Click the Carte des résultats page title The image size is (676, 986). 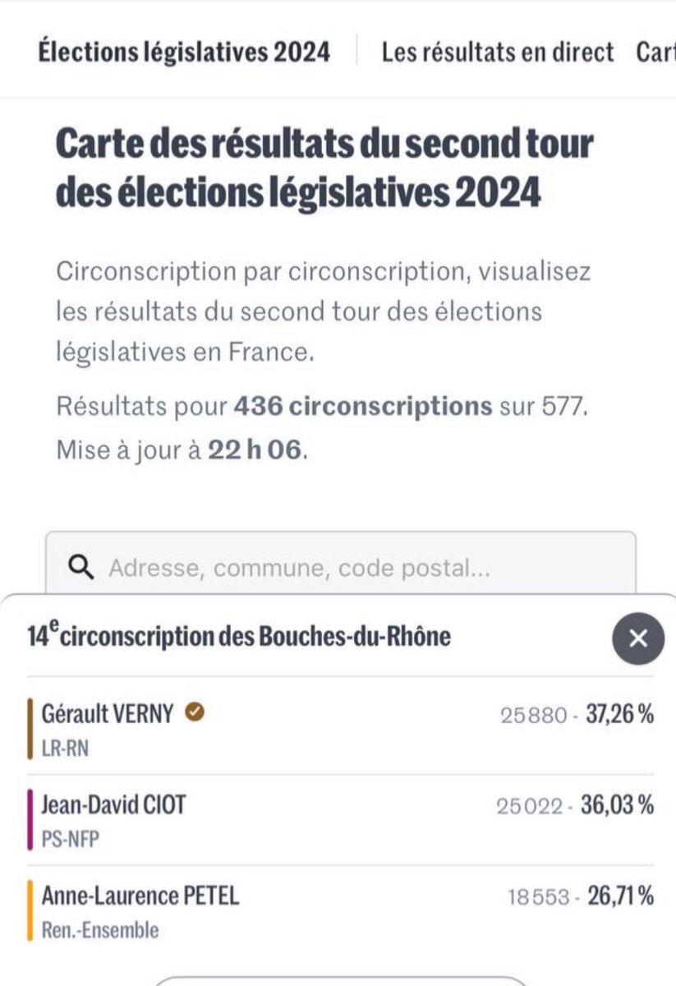[324, 168]
